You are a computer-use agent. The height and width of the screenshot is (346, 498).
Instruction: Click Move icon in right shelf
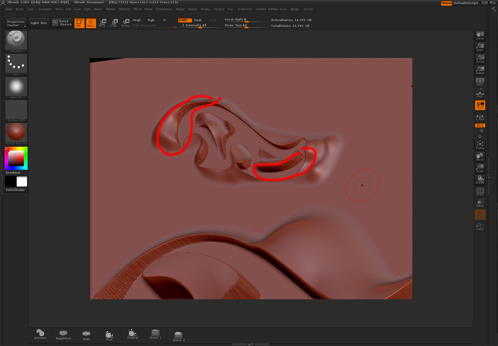point(480,157)
